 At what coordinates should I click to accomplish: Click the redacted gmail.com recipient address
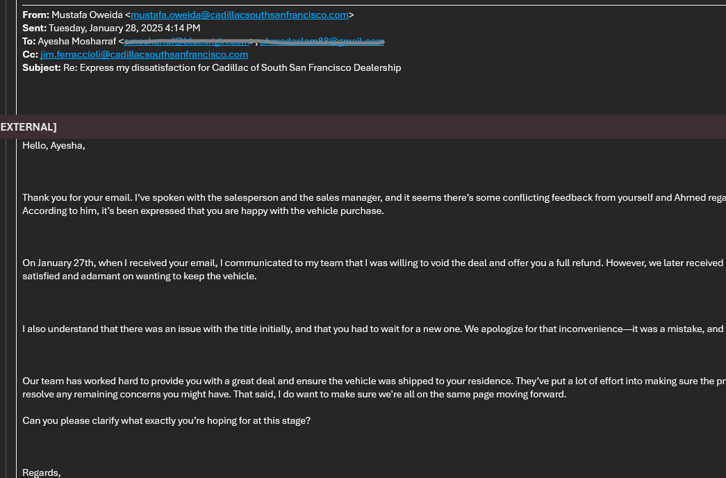tap(322, 41)
